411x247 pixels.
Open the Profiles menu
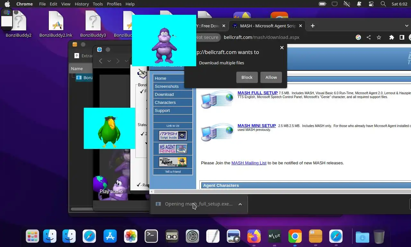(114, 4)
